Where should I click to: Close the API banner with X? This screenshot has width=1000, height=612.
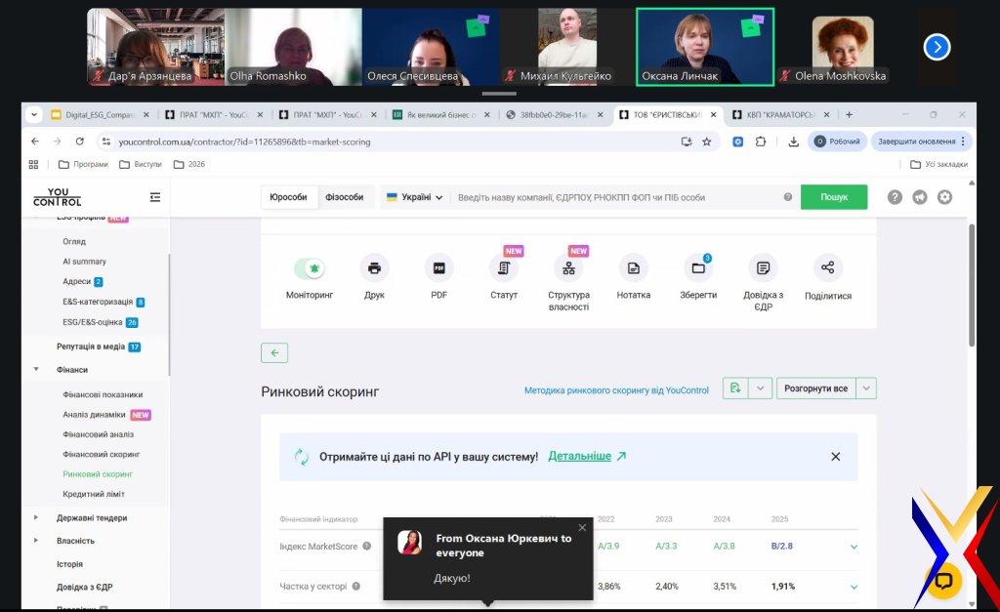click(835, 457)
